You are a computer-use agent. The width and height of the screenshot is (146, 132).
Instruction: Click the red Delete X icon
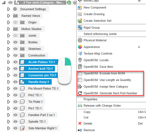(x=80, y=123)
